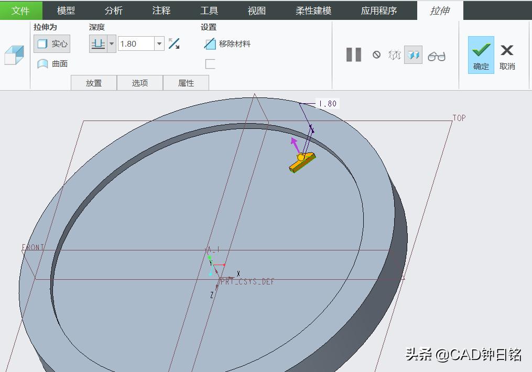Switch to the 模型 ribbon tab
532x372 pixels.
(66, 10)
